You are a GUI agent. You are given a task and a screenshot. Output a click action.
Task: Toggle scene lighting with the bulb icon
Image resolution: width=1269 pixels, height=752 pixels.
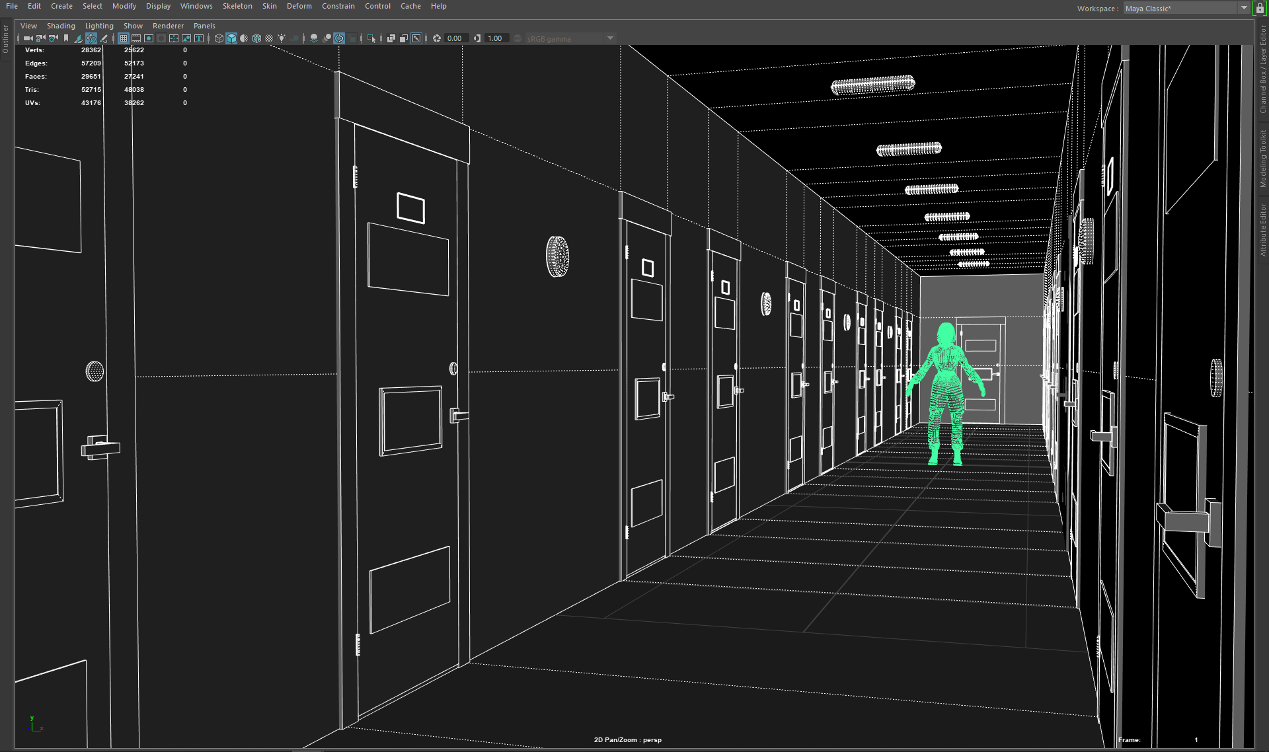282,38
